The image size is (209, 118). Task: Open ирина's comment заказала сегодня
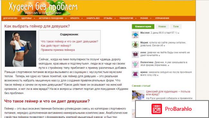pyautogui.click(x=166, y=74)
